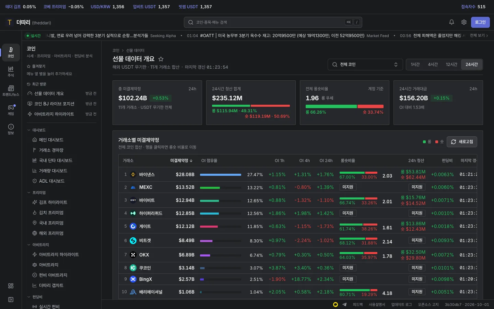This screenshot has width=494, height=309.
Task: Click the MEXC exchange logo
Action: [133, 187]
